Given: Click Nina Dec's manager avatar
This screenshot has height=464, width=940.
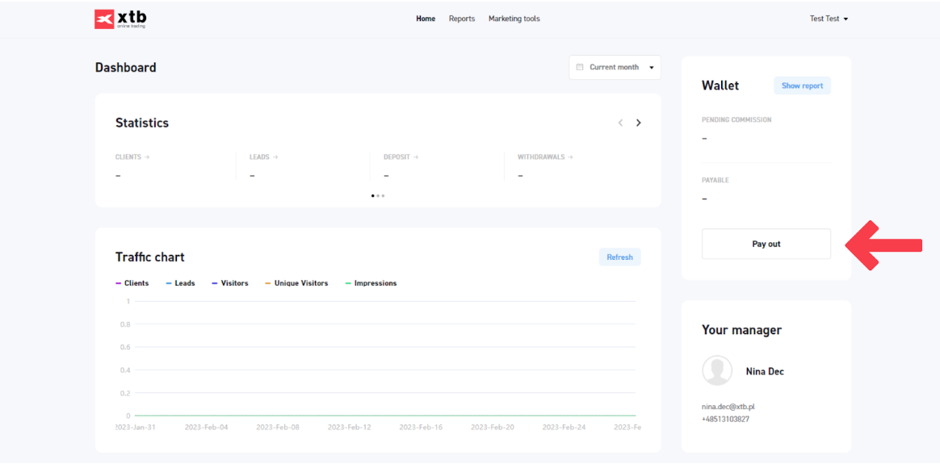Looking at the screenshot, I should click(x=717, y=371).
